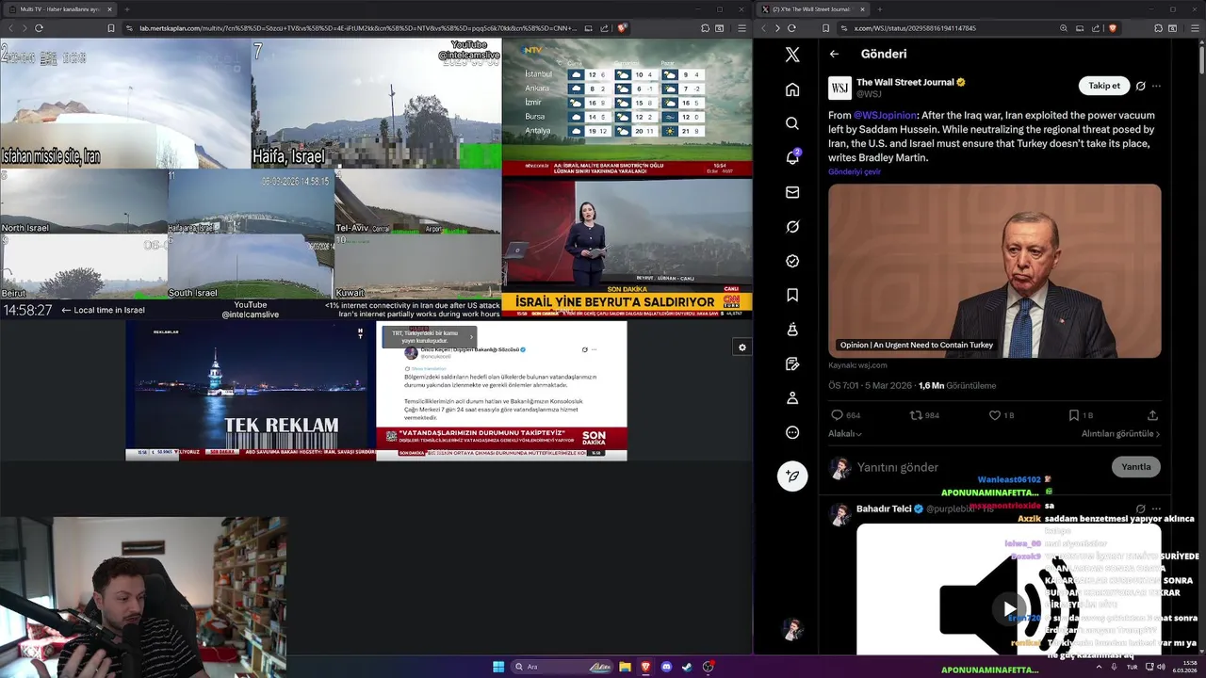
Task: Open Steam from taskbar
Action: 687,667
